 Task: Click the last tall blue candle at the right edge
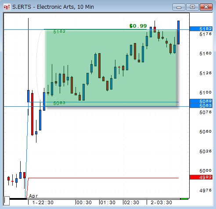[x=178, y=32]
